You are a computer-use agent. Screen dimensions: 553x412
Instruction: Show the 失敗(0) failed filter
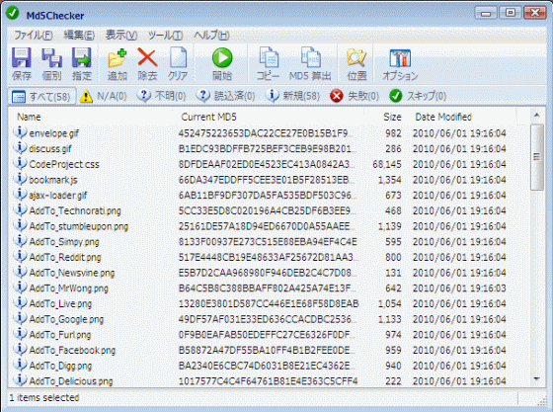coord(355,96)
